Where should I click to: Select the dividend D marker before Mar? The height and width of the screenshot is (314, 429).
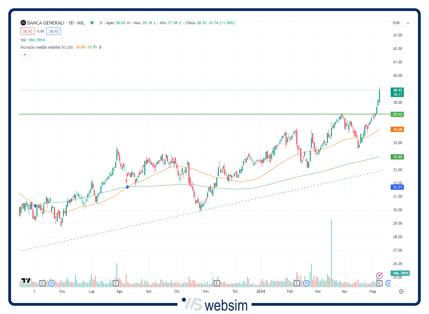click(x=306, y=283)
